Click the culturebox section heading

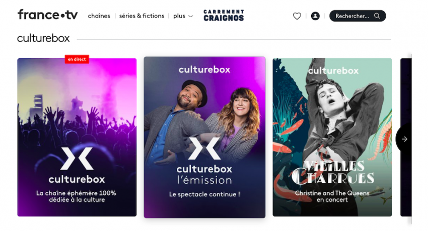[x=43, y=38]
